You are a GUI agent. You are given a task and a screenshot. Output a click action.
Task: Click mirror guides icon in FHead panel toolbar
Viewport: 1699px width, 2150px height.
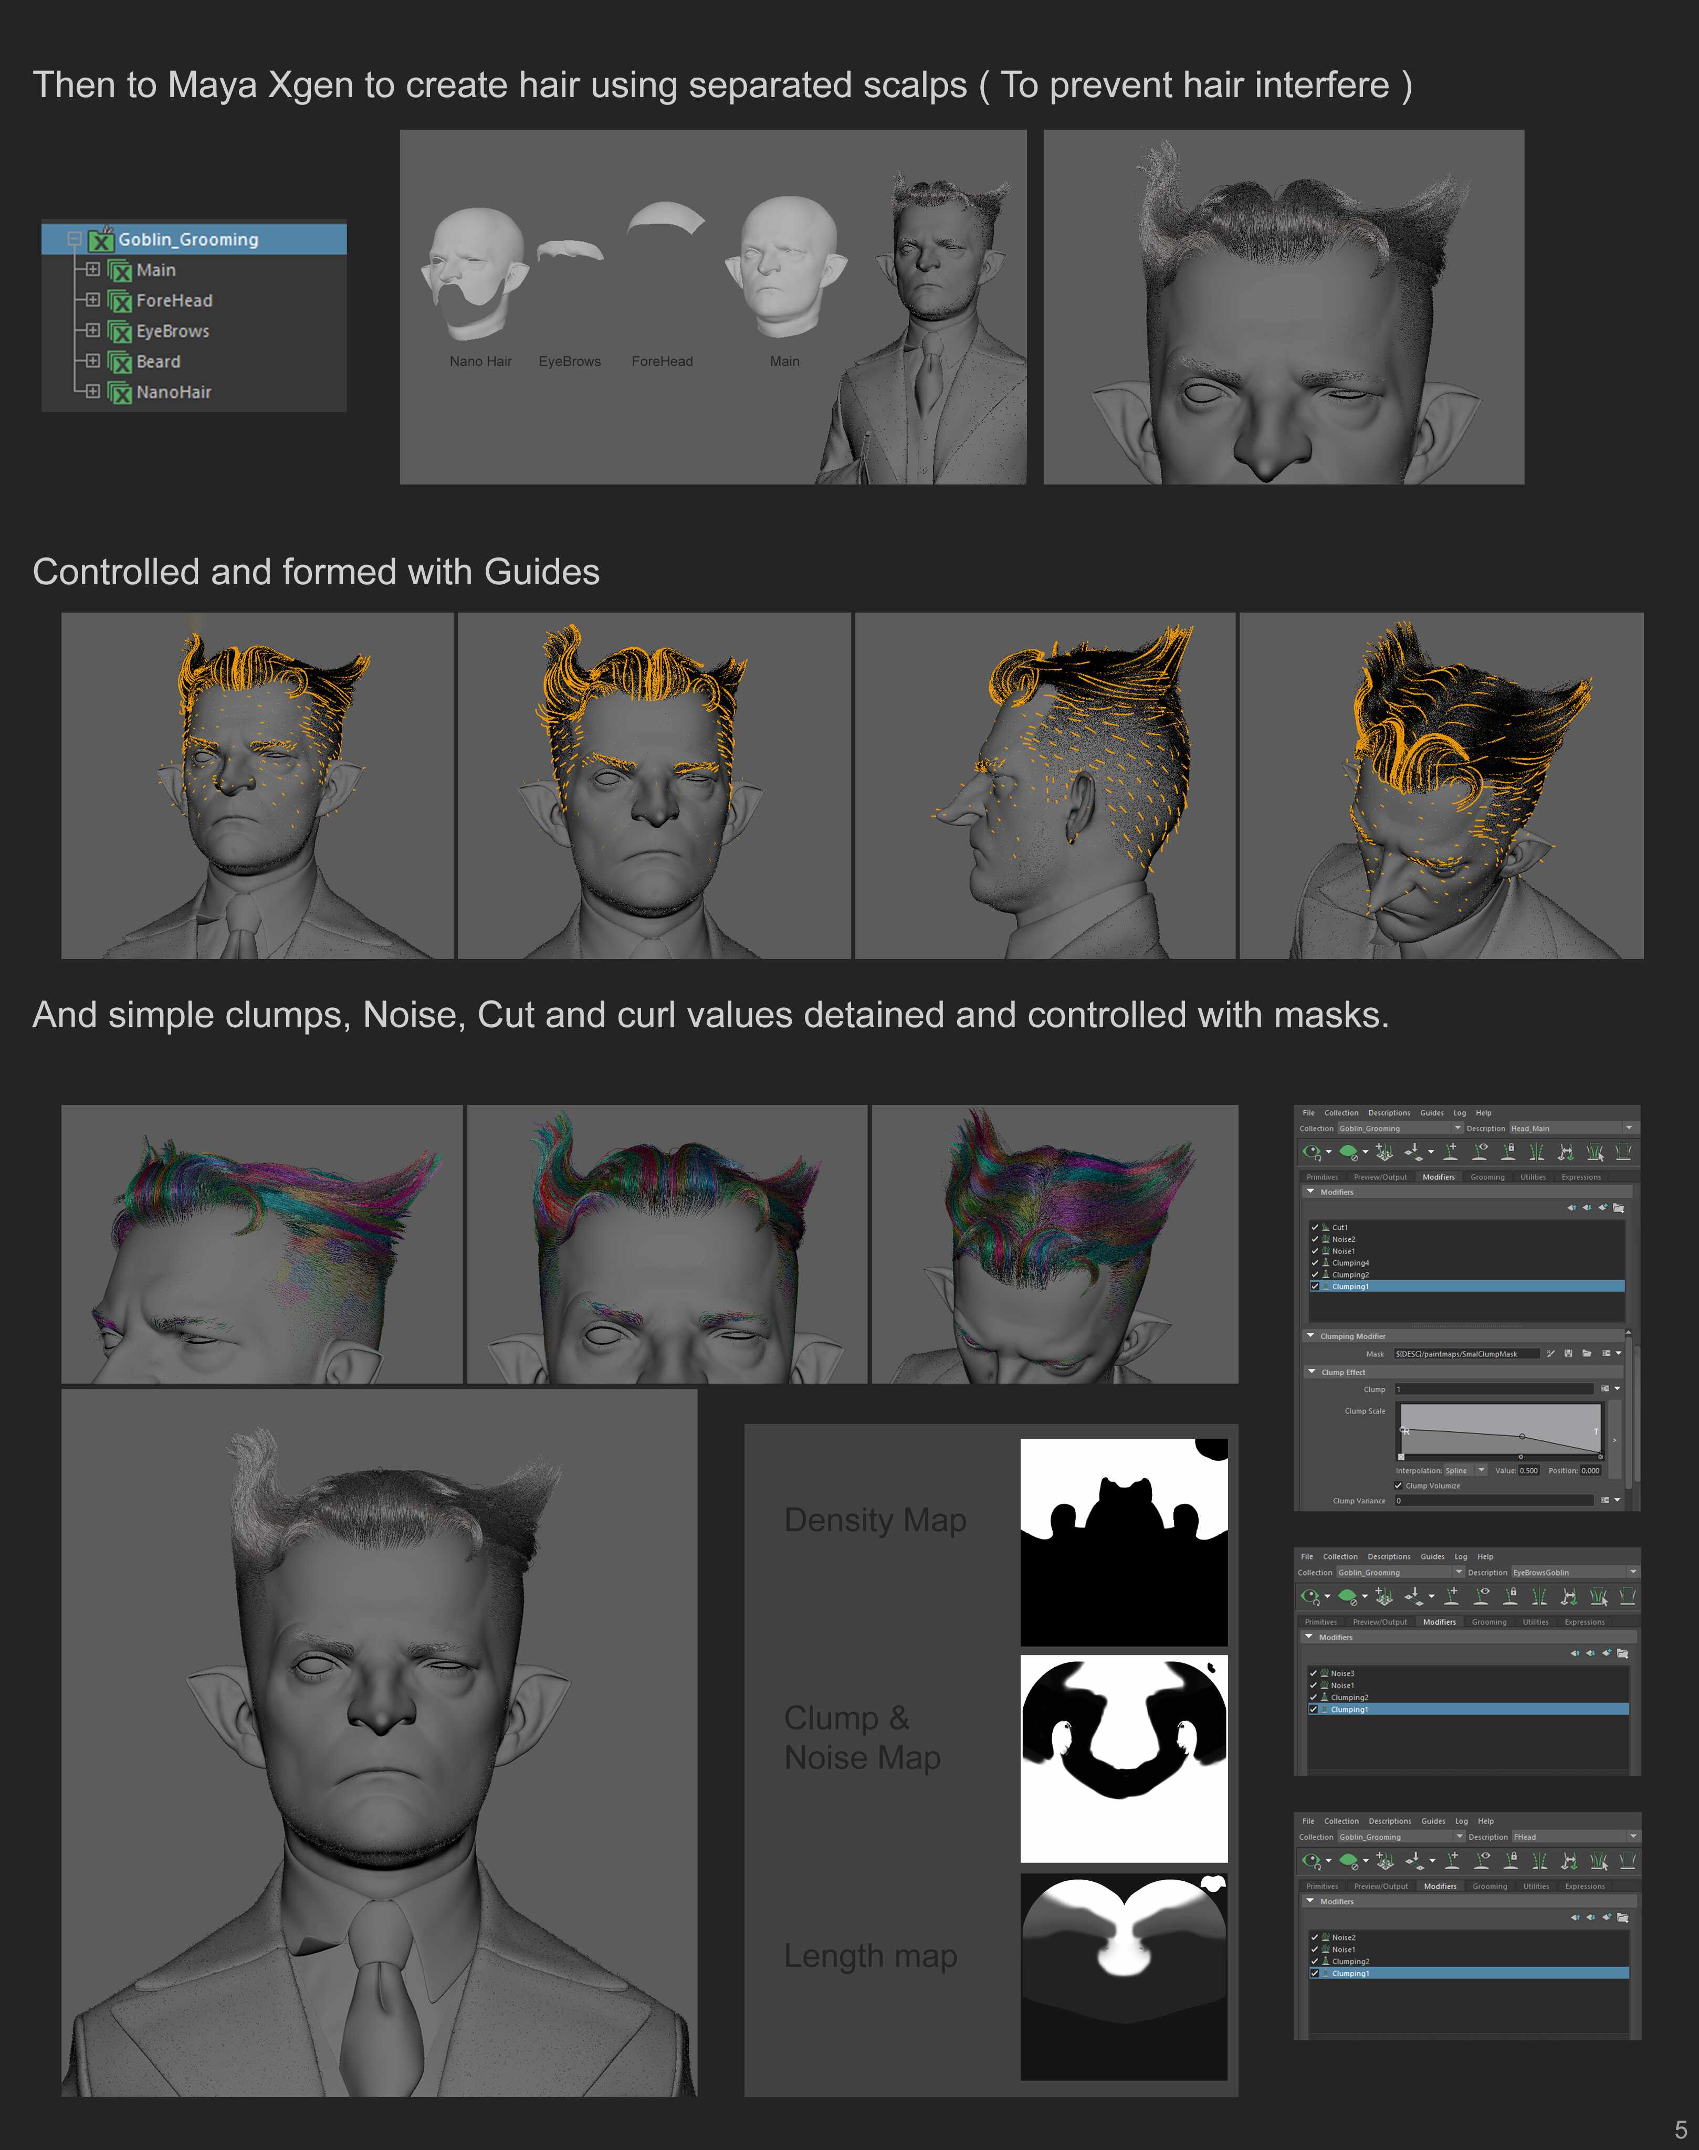pyautogui.click(x=1539, y=1861)
